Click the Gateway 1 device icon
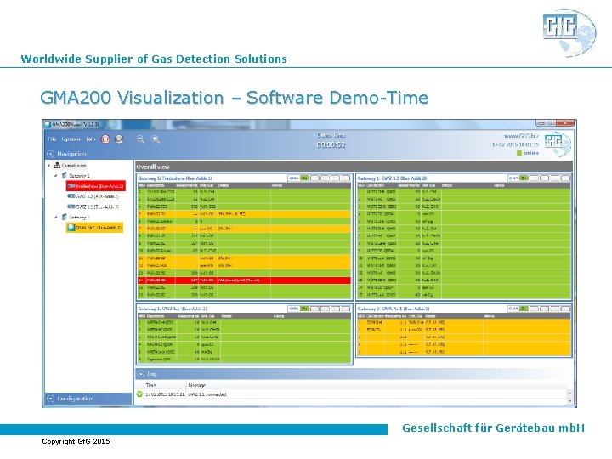This screenshot has height=459, width=612. [65, 175]
